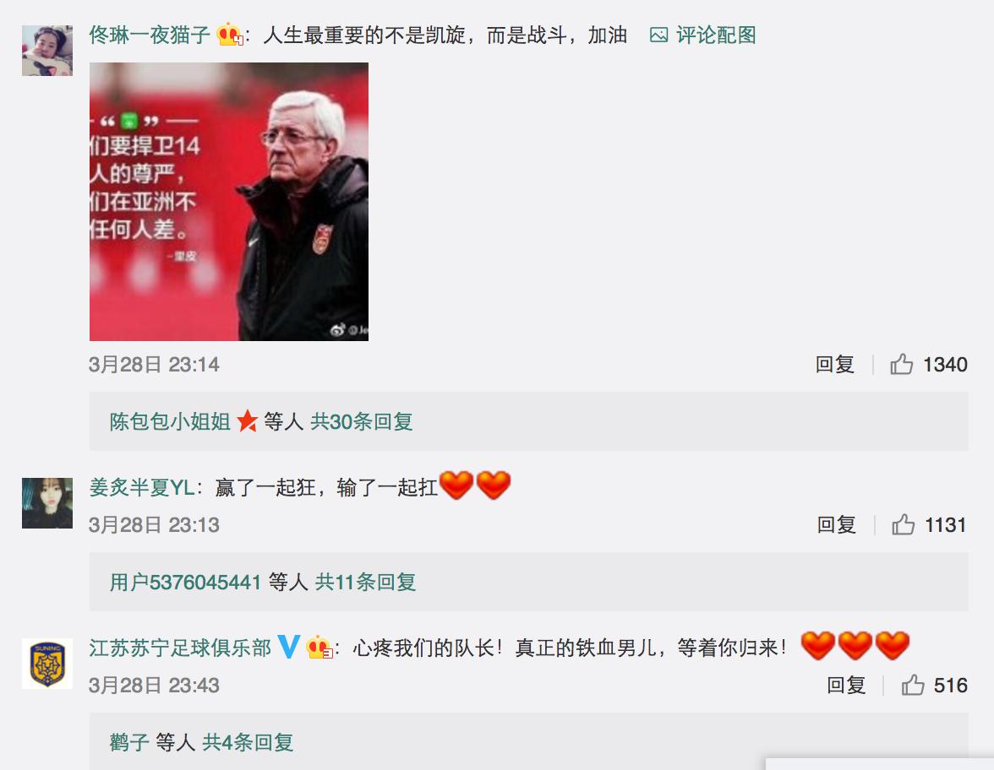Click the blue V verified badge
994x770 pixels.
(x=288, y=647)
